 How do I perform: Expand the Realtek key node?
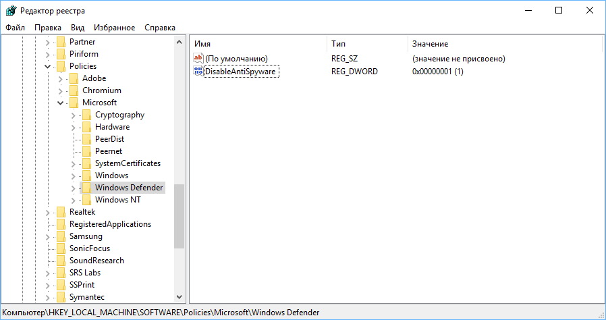[x=47, y=212]
